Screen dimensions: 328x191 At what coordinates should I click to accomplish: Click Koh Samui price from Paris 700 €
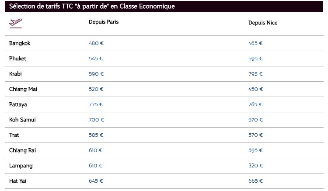[x=96, y=120]
